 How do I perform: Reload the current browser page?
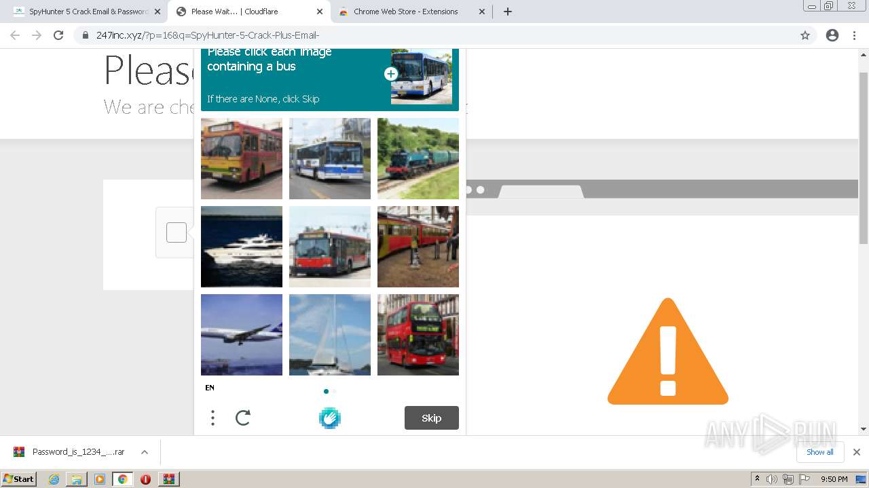click(x=58, y=35)
